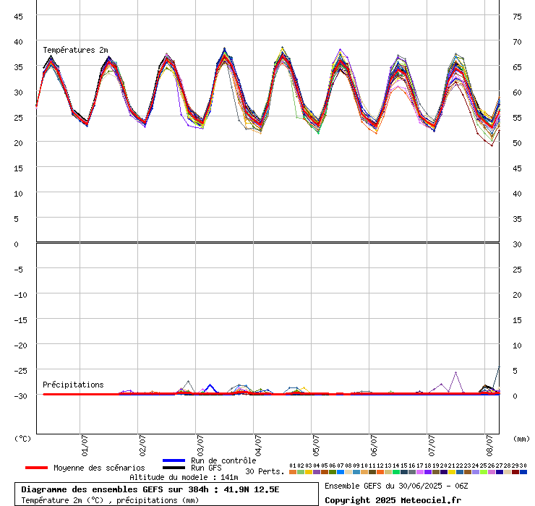Click the blue legend line for Run de contrôle
Screen dimensions: 535x506
[x=174, y=460]
